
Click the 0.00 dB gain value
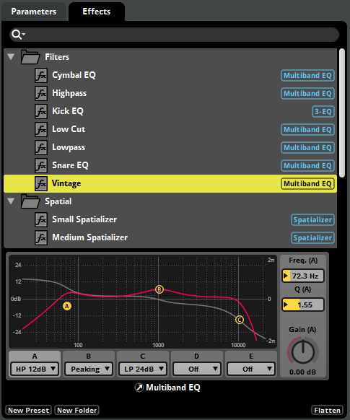click(x=302, y=372)
